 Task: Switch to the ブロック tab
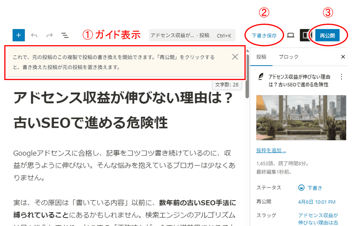click(288, 57)
